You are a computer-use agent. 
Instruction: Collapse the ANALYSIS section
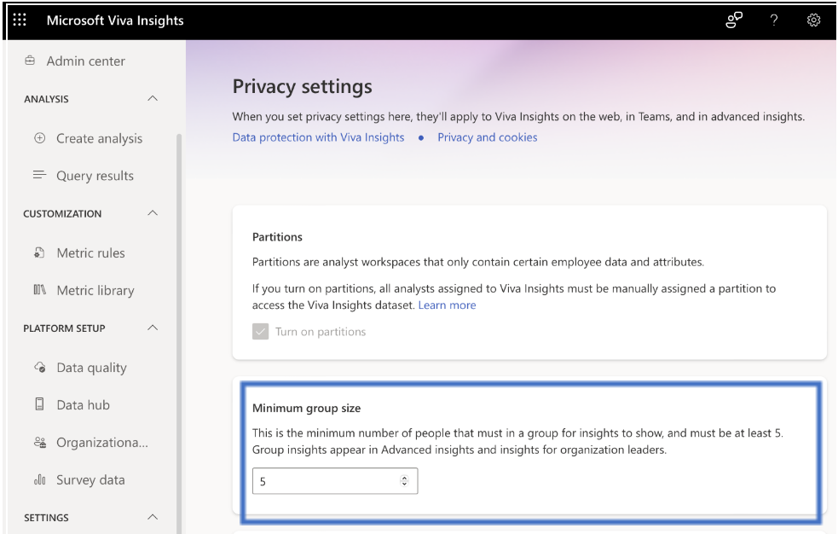153,98
